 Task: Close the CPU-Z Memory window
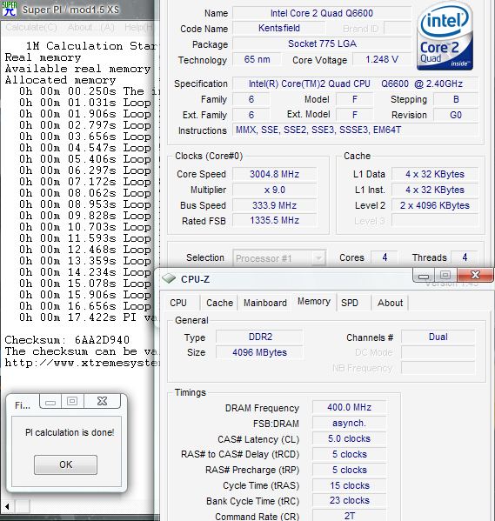[x=475, y=275]
